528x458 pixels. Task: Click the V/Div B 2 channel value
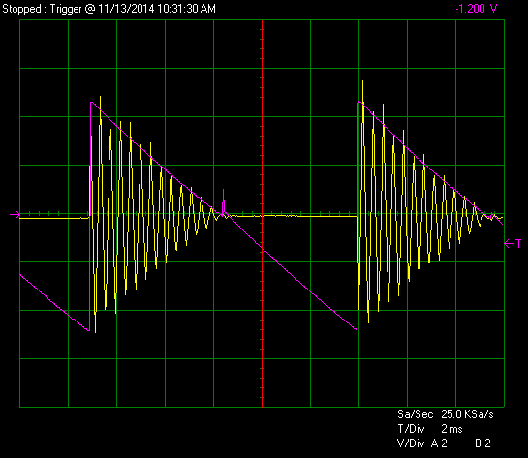click(482, 443)
